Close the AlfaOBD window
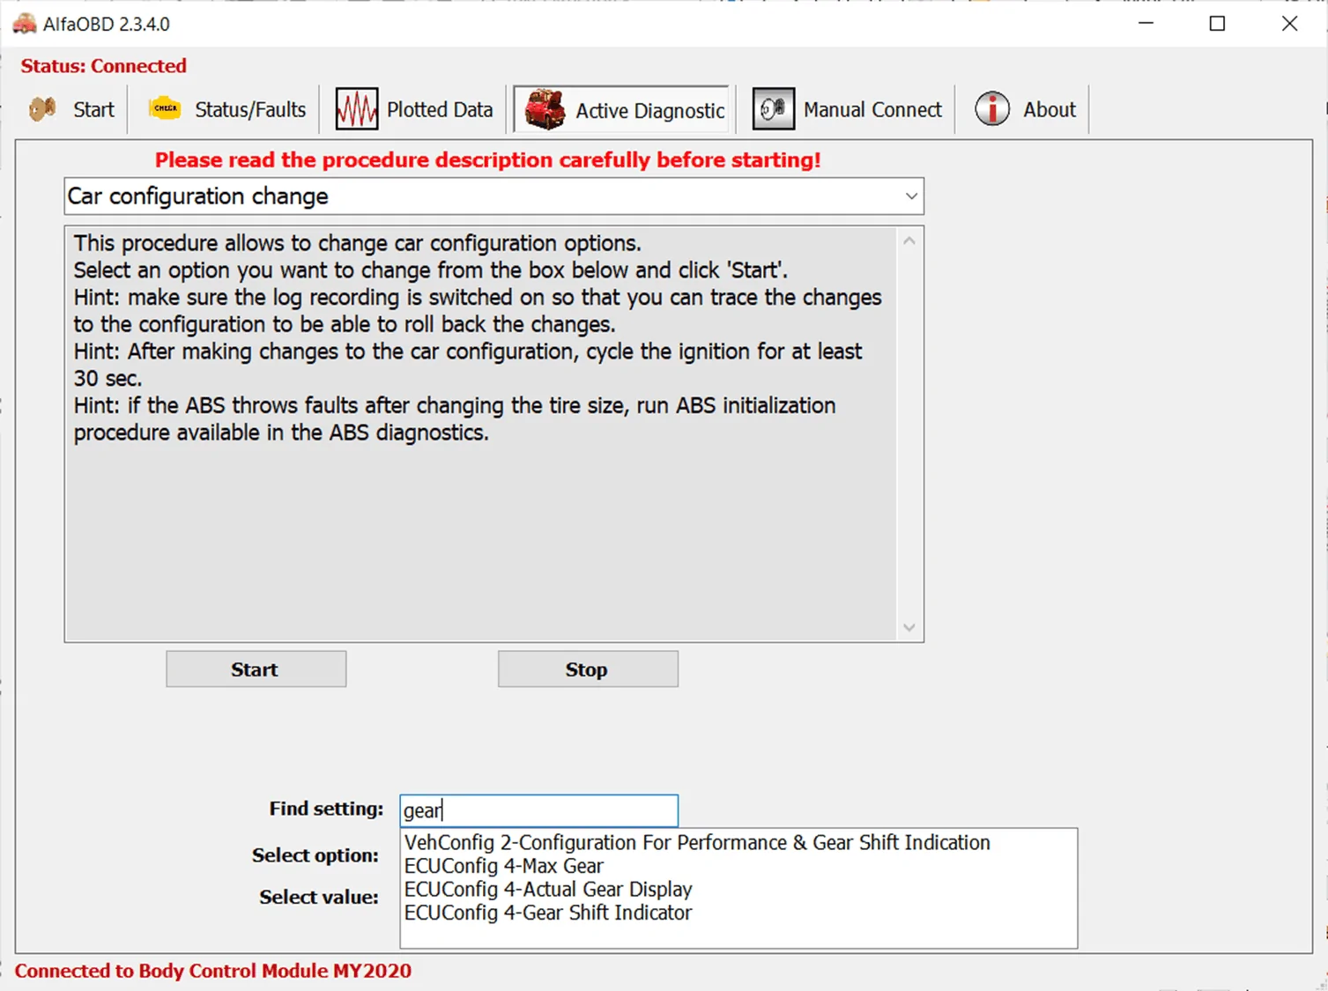The width and height of the screenshot is (1328, 991). coord(1289,24)
